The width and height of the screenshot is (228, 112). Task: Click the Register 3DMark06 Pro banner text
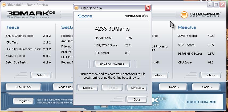pyautogui.click(x=55, y=101)
